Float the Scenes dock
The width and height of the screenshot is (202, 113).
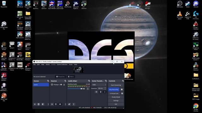coord(48,81)
